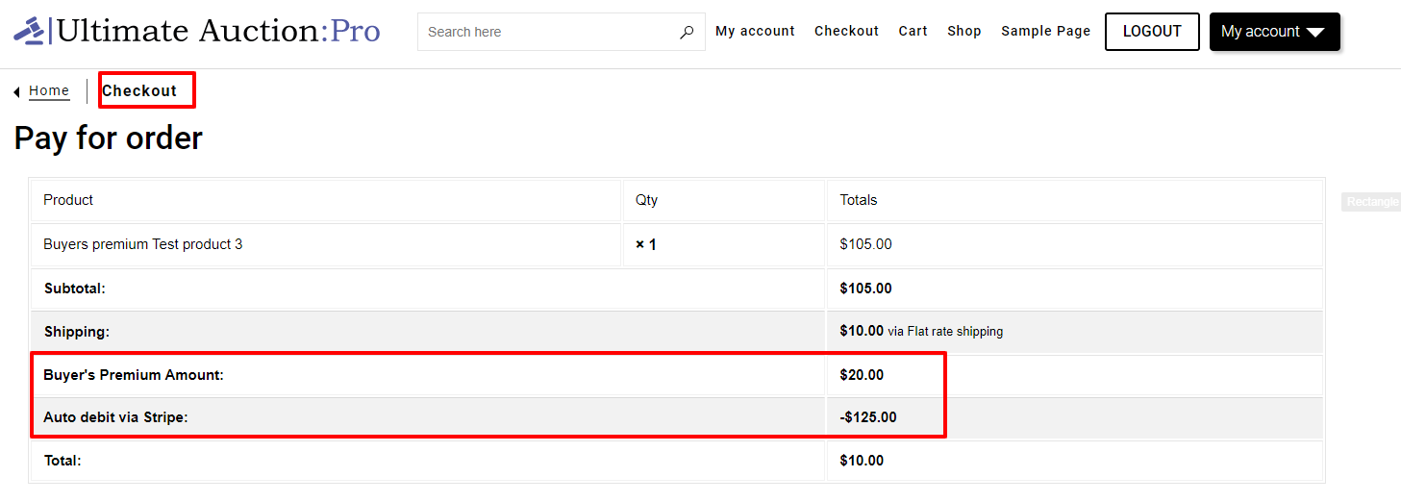
Task: Click the Home breadcrumb link
Action: (x=49, y=91)
